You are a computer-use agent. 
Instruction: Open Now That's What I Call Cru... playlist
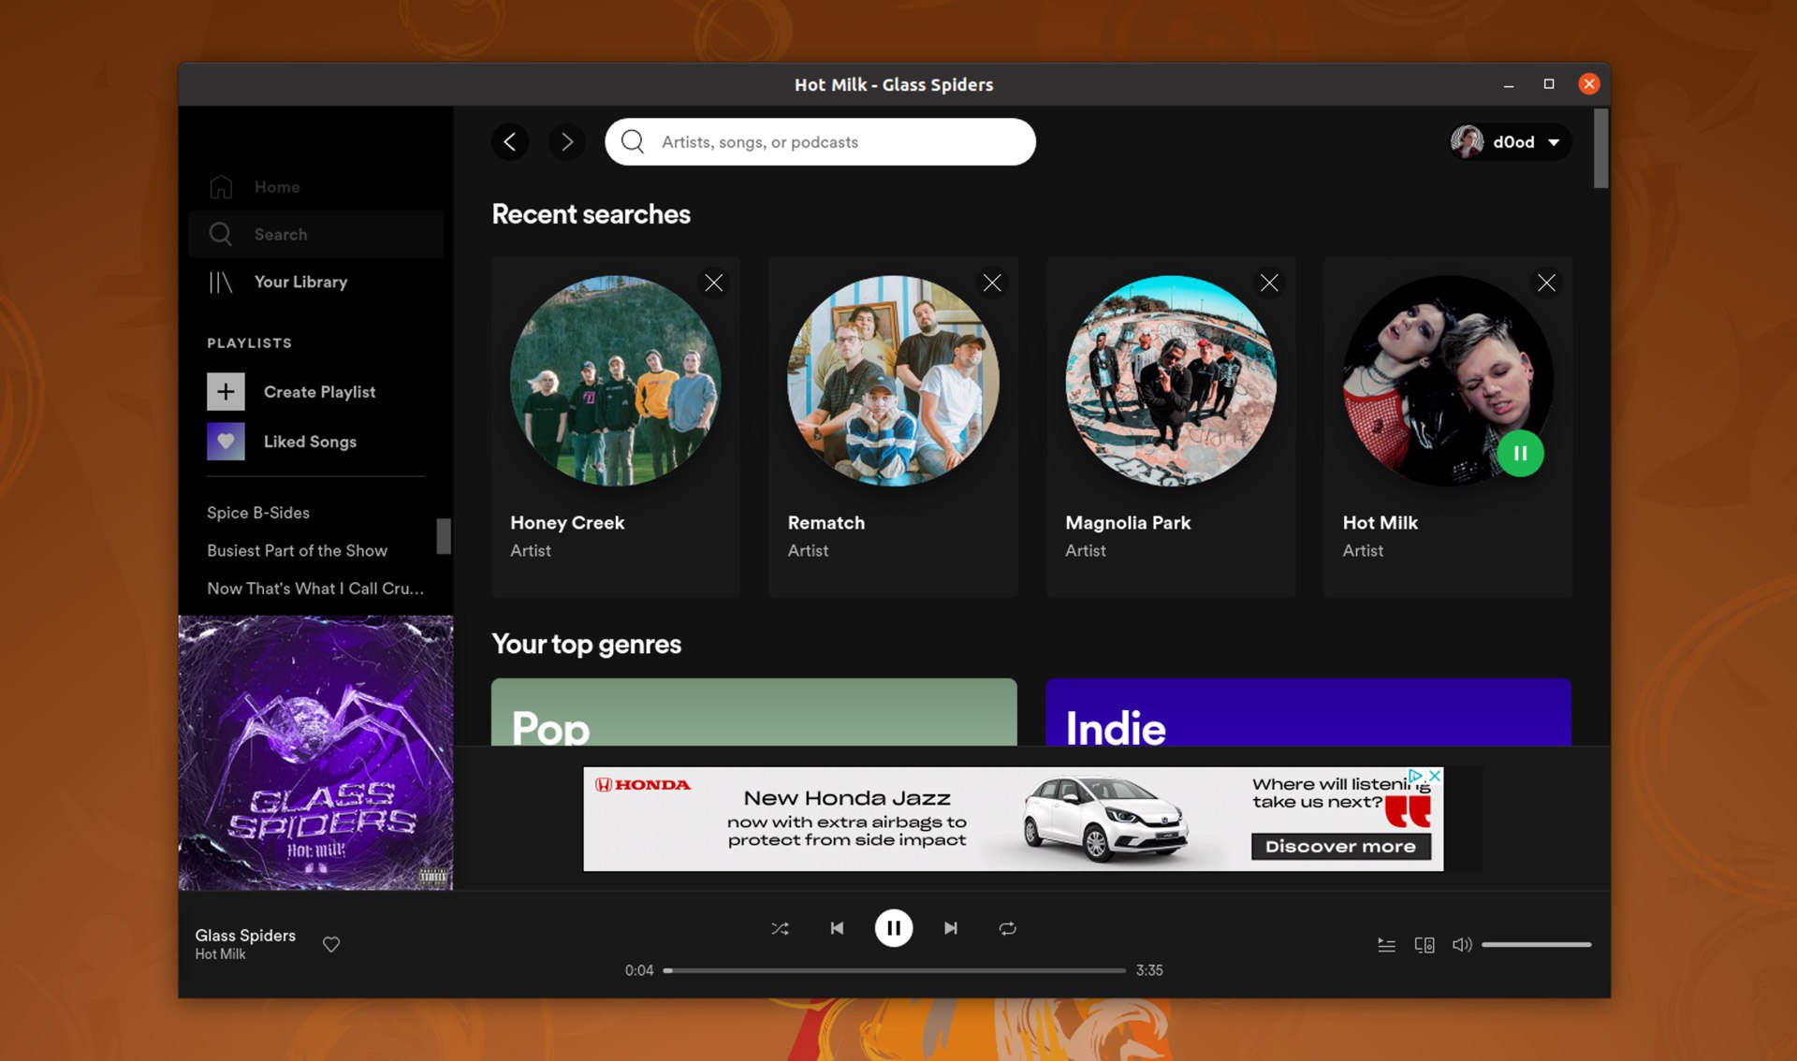click(315, 589)
